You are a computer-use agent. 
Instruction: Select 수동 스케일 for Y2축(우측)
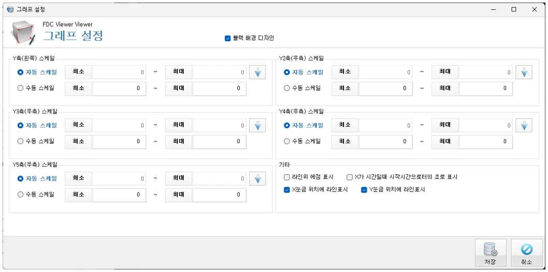click(x=287, y=88)
